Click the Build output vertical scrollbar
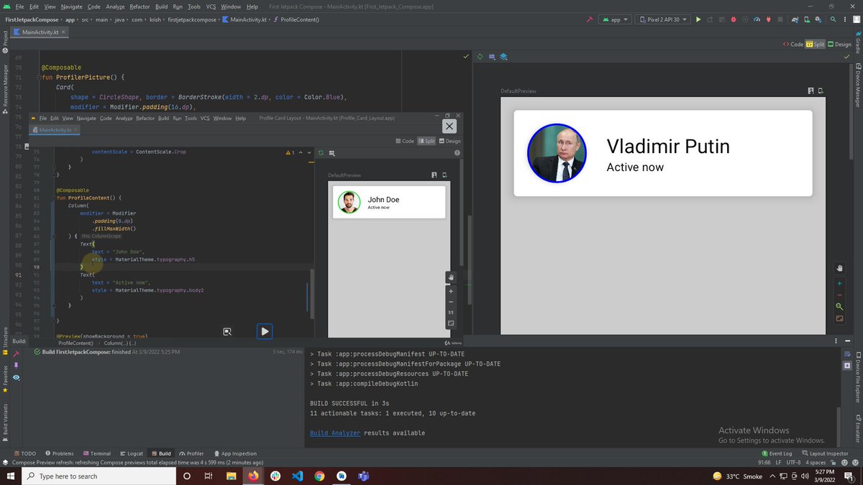Screen dimensions: 863x485 pyautogui.click(x=839, y=428)
